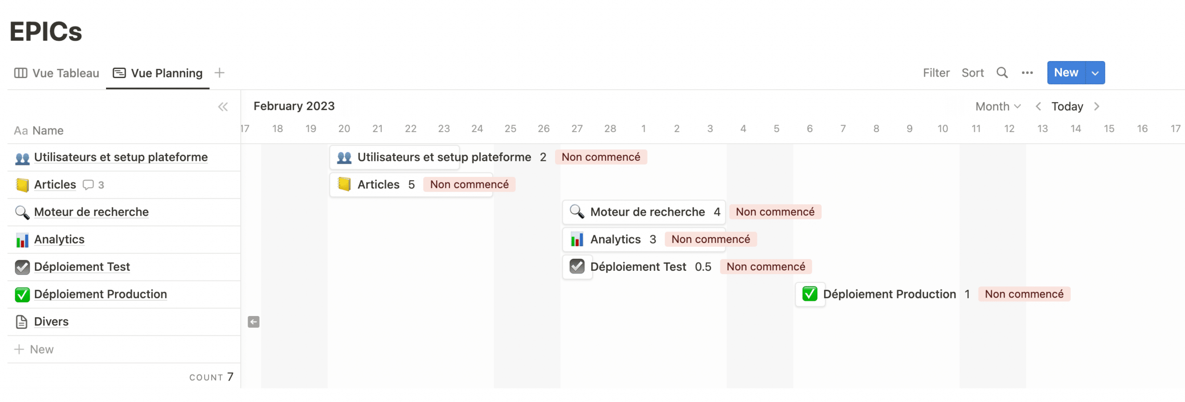
Task: Go to next timeline period arrow
Action: [1096, 106]
